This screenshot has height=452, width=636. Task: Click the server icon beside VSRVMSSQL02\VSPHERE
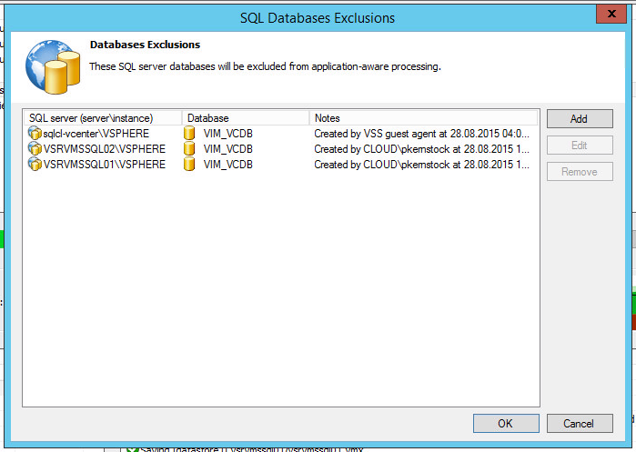35,148
